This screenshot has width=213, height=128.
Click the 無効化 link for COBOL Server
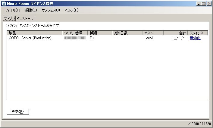click(x=195, y=38)
